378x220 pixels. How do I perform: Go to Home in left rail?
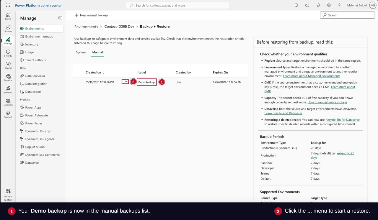(x=8, y=16)
